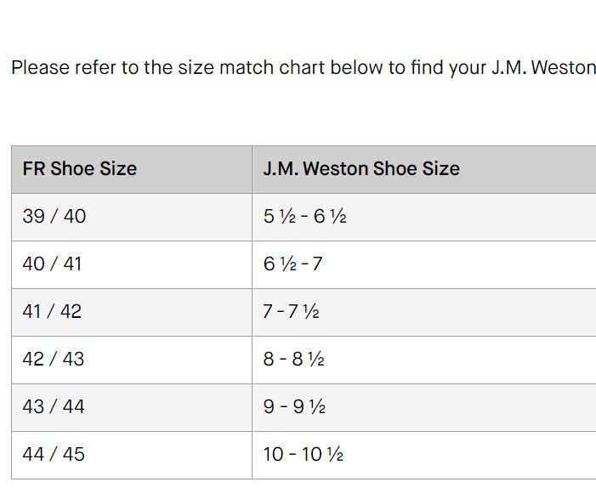
Task: Select the 44 / 45 FR size cell
Action: (54, 454)
